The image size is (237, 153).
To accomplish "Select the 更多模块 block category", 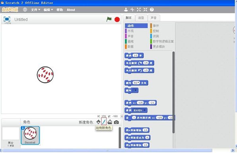I will pyautogui.click(x=157, y=47).
